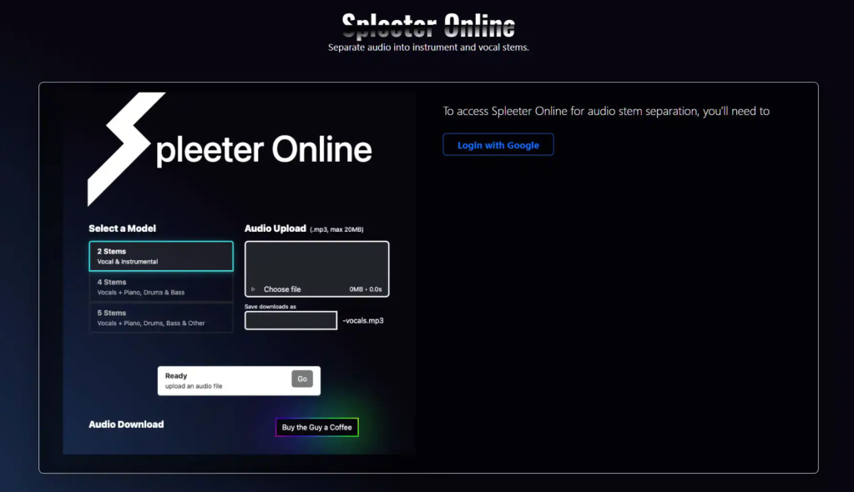Image resolution: width=854 pixels, height=492 pixels.
Task: Click the Spleeter Online page title
Action: point(427,25)
